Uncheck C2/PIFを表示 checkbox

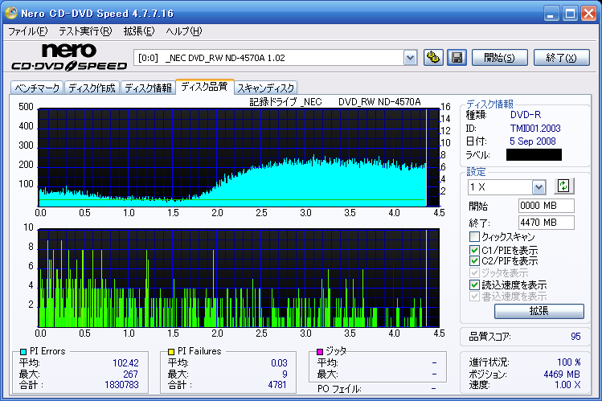(474, 261)
